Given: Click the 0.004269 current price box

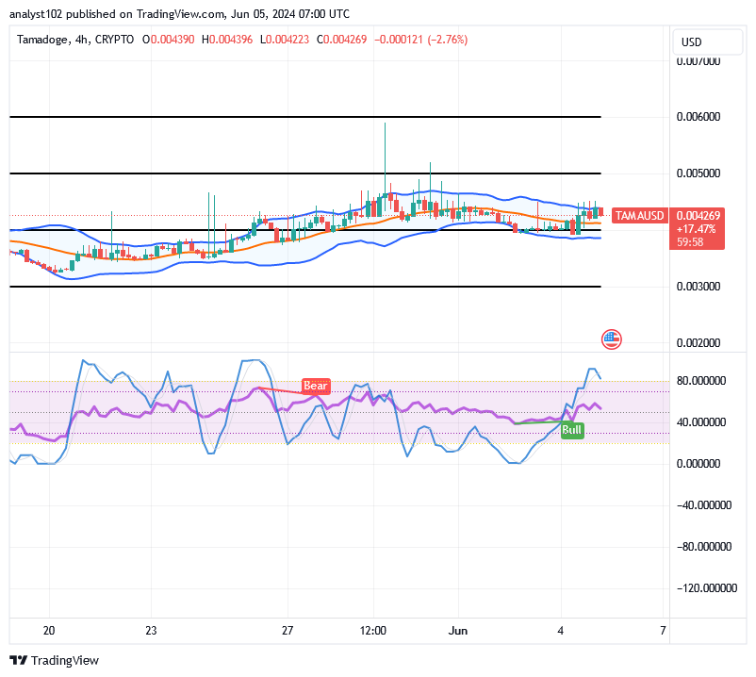Looking at the screenshot, I should (x=698, y=216).
